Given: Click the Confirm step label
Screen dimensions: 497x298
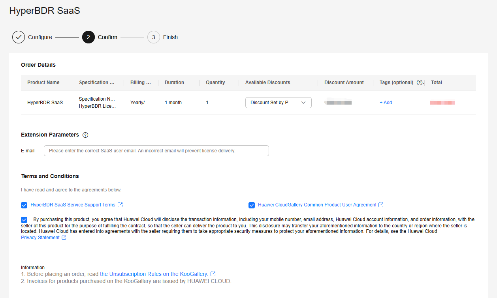Looking at the screenshot, I should coord(107,37).
